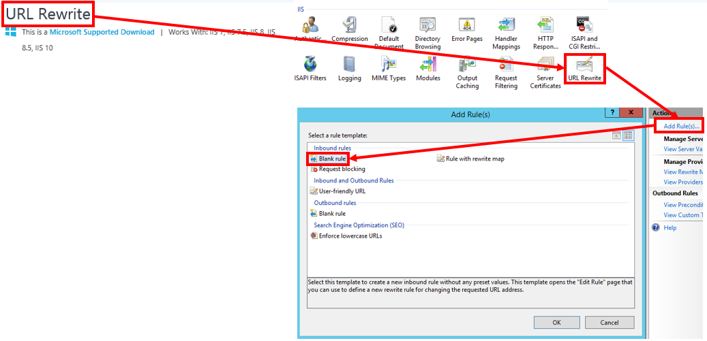The width and height of the screenshot is (707, 341).
Task: Click the Windows logo beside the download text
Action: (10, 32)
